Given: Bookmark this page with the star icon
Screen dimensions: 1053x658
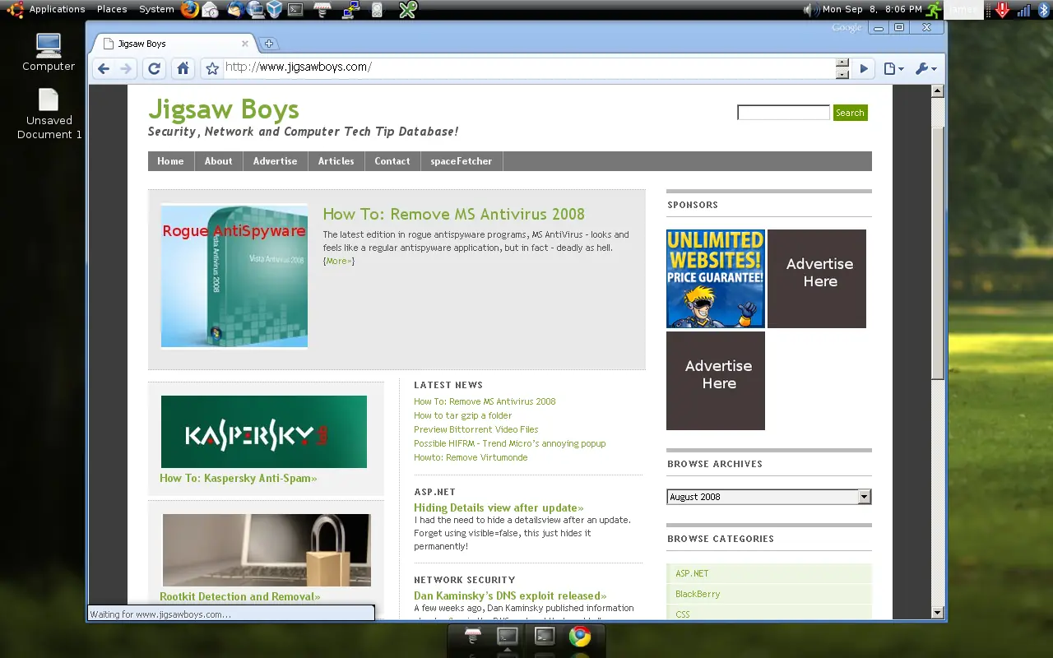Looking at the screenshot, I should pyautogui.click(x=211, y=69).
